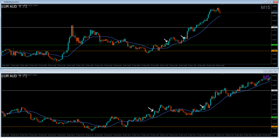
Task: Select the right white arrow on M15 chart
Action: coord(183,37)
